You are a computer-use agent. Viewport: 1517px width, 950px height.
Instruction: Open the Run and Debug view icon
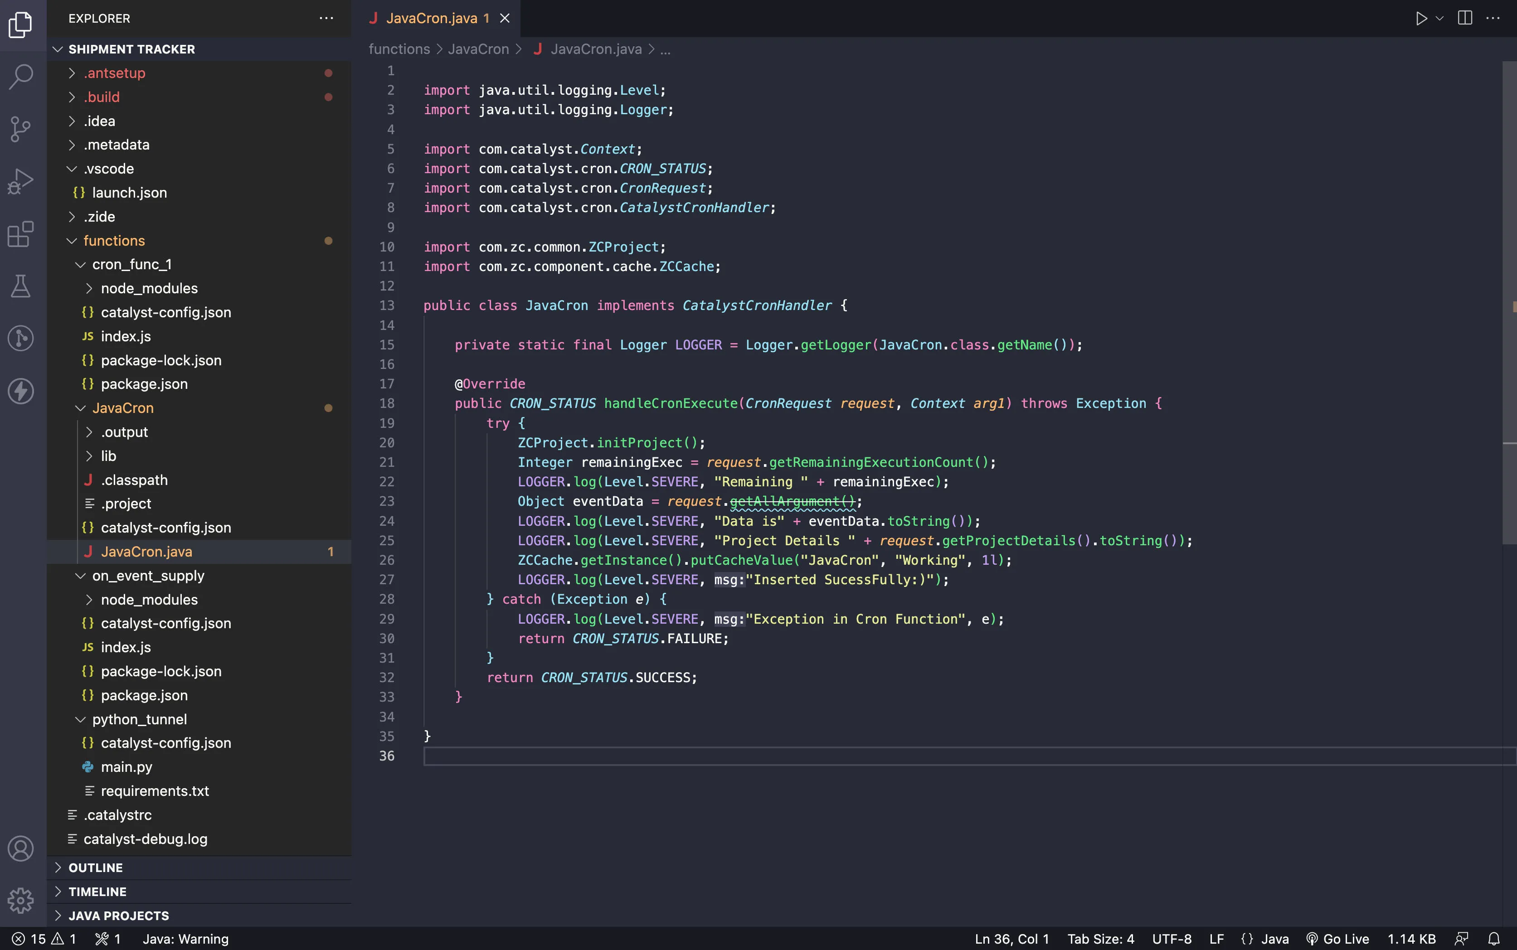coord(21,182)
